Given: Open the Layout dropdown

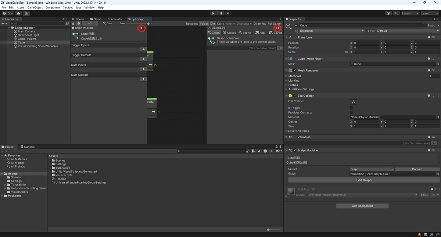Looking at the screenshot, I should [429, 13].
